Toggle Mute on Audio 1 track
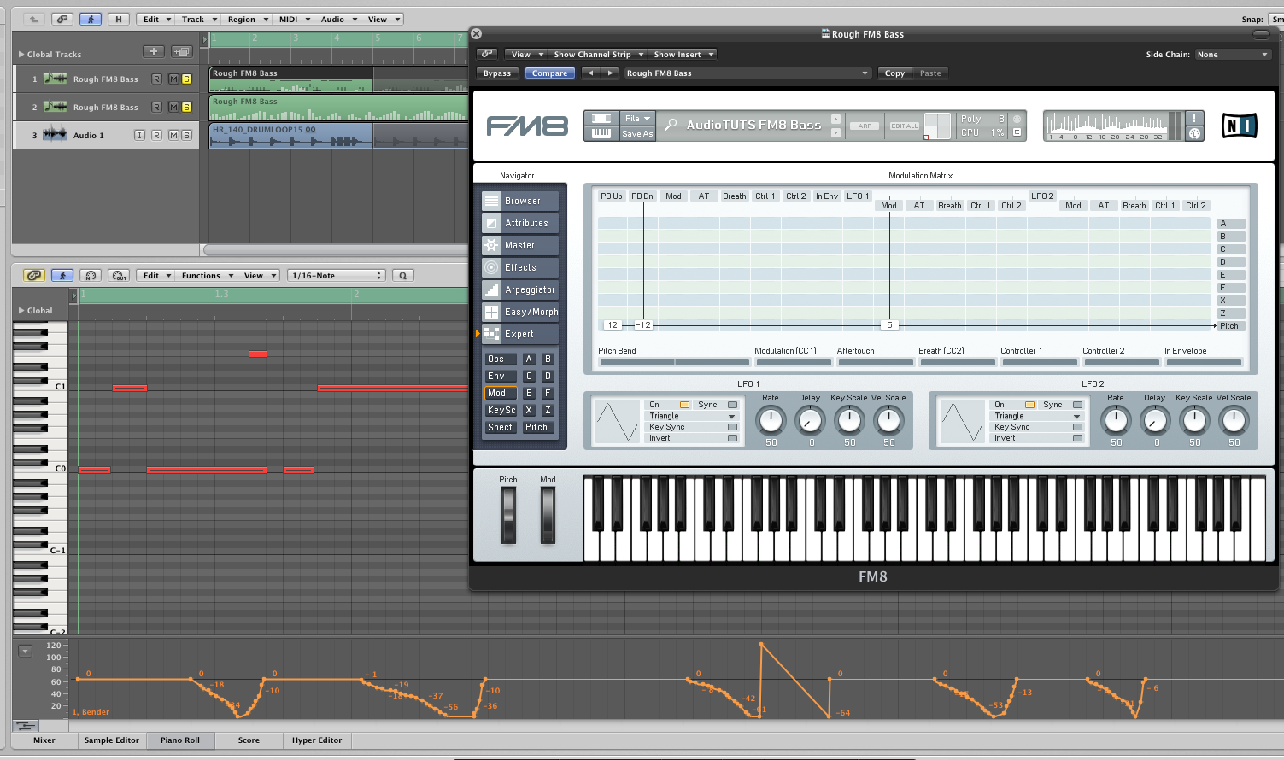Image resolution: width=1284 pixels, height=760 pixels. 173,135
